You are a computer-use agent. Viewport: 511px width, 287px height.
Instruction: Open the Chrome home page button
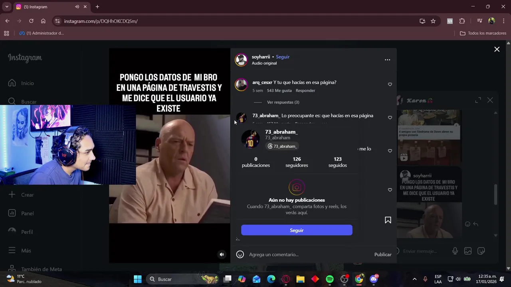click(x=43, y=21)
